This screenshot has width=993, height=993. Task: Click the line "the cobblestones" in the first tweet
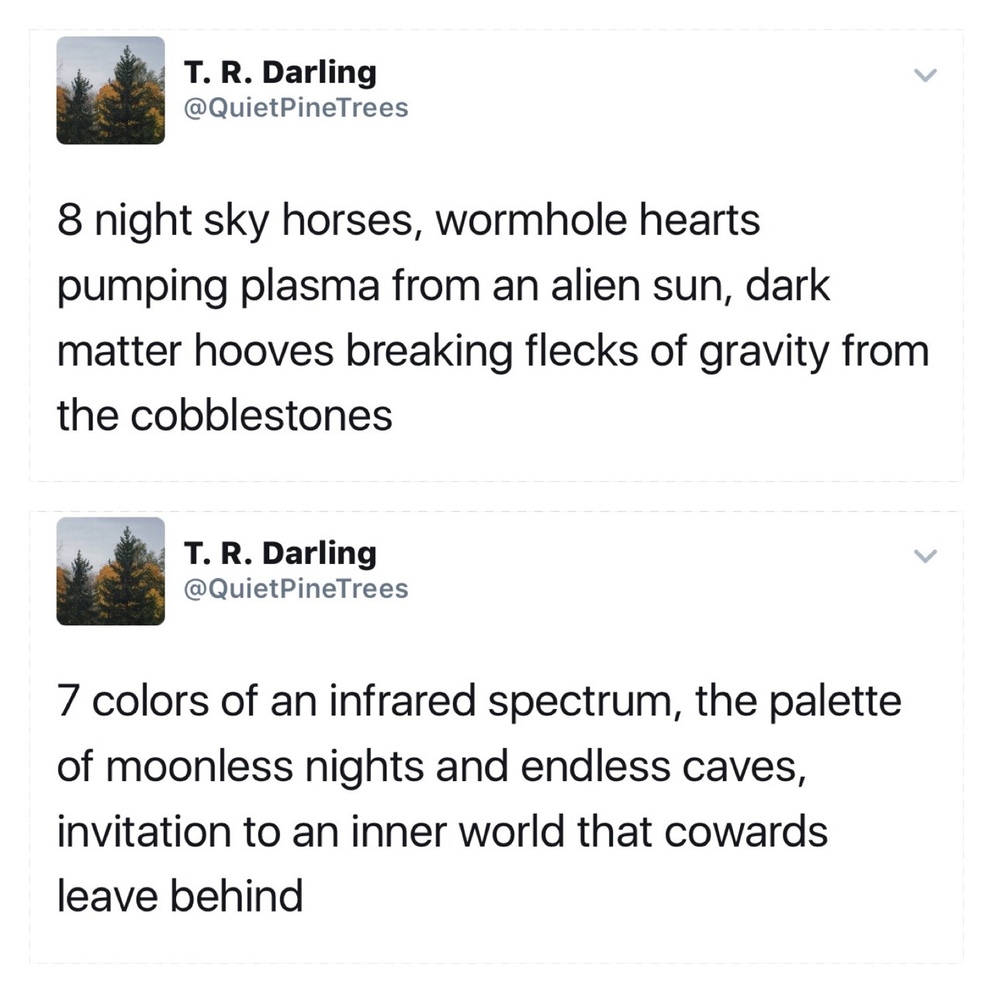pyautogui.click(x=225, y=416)
